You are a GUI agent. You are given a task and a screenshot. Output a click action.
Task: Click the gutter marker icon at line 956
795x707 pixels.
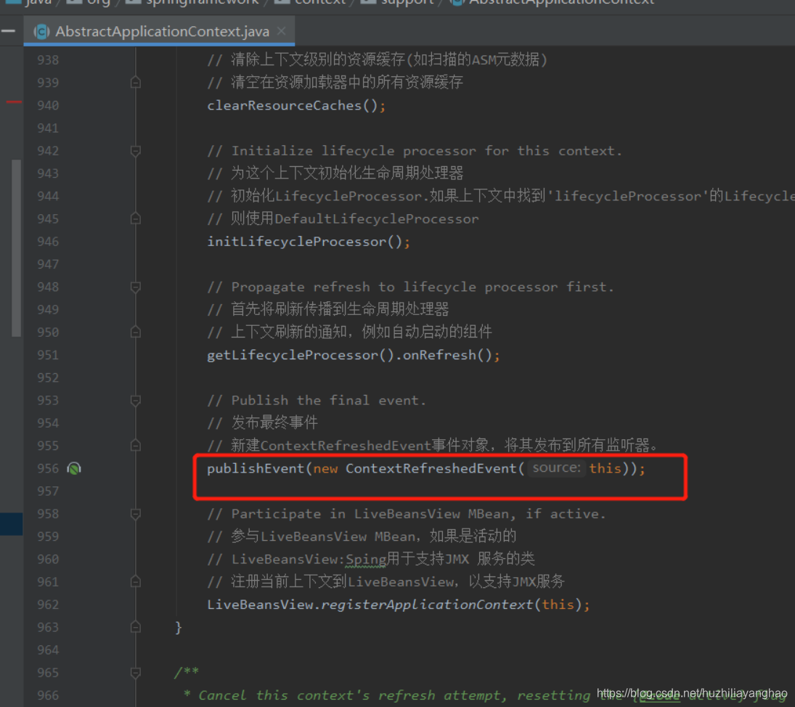74,468
